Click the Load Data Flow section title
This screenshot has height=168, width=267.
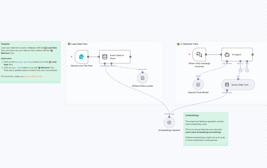79,44
